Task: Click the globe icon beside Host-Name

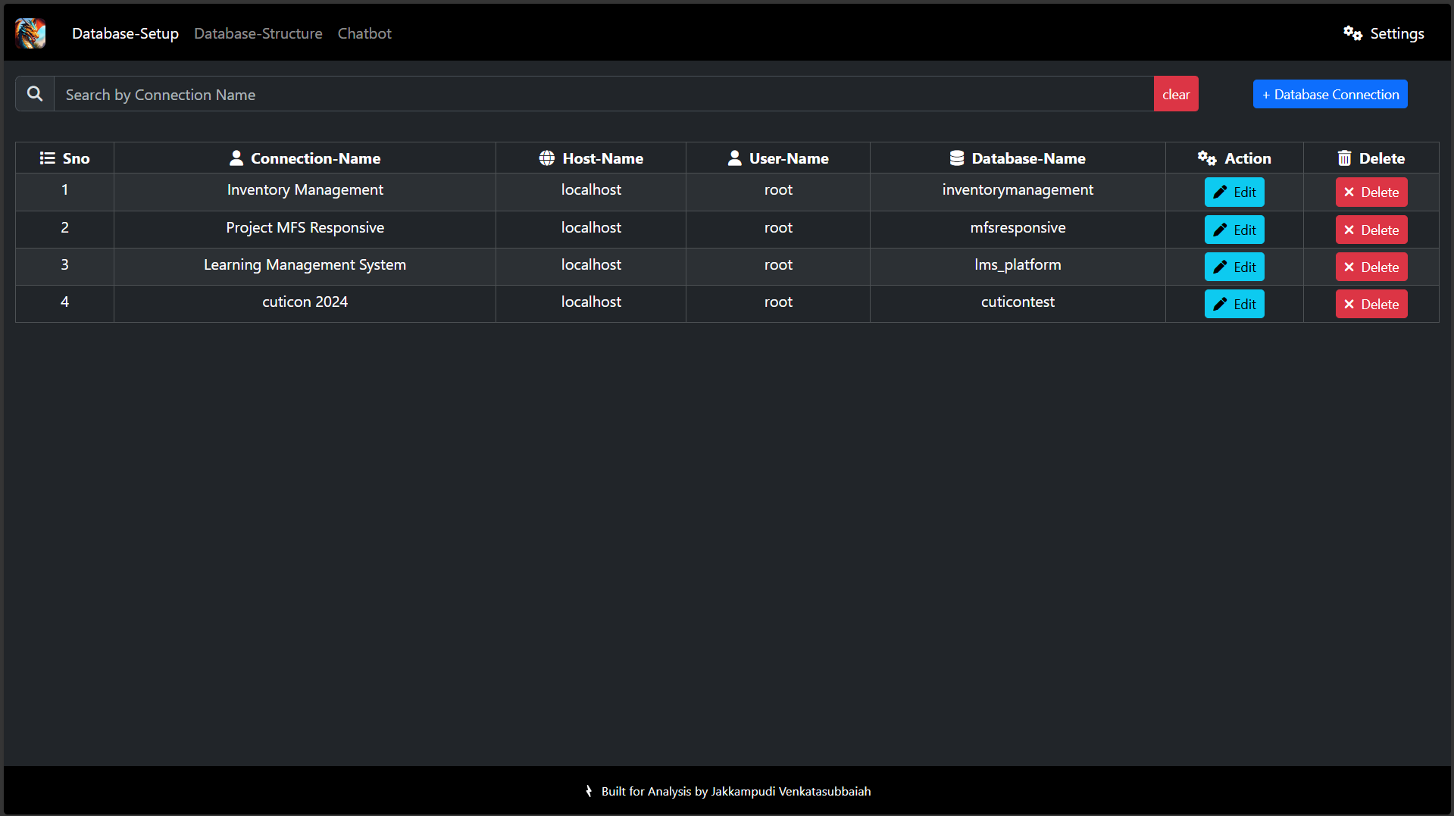Action: pyautogui.click(x=546, y=158)
